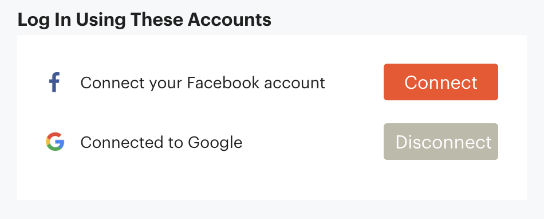The image size is (544, 219).
Task: Click the multicolor Google 'G' logo
Action: click(x=55, y=142)
